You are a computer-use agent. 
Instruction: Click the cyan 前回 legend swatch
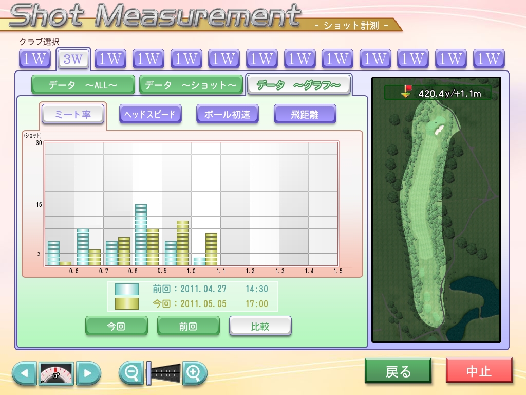point(127,289)
